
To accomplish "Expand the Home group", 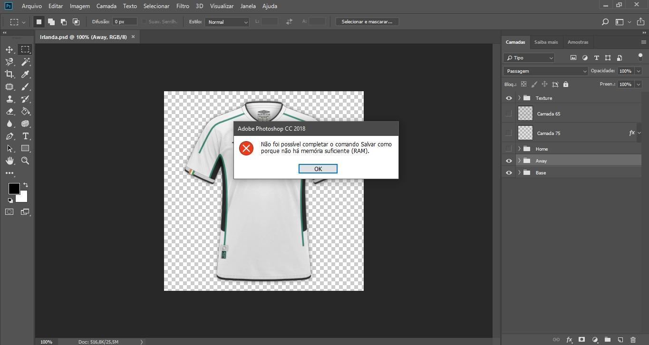I will 519,149.
